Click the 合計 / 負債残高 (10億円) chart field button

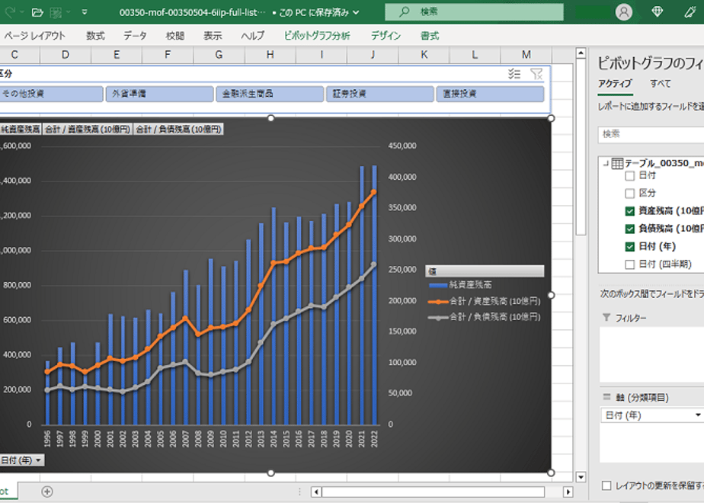click(x=179, y=130)
